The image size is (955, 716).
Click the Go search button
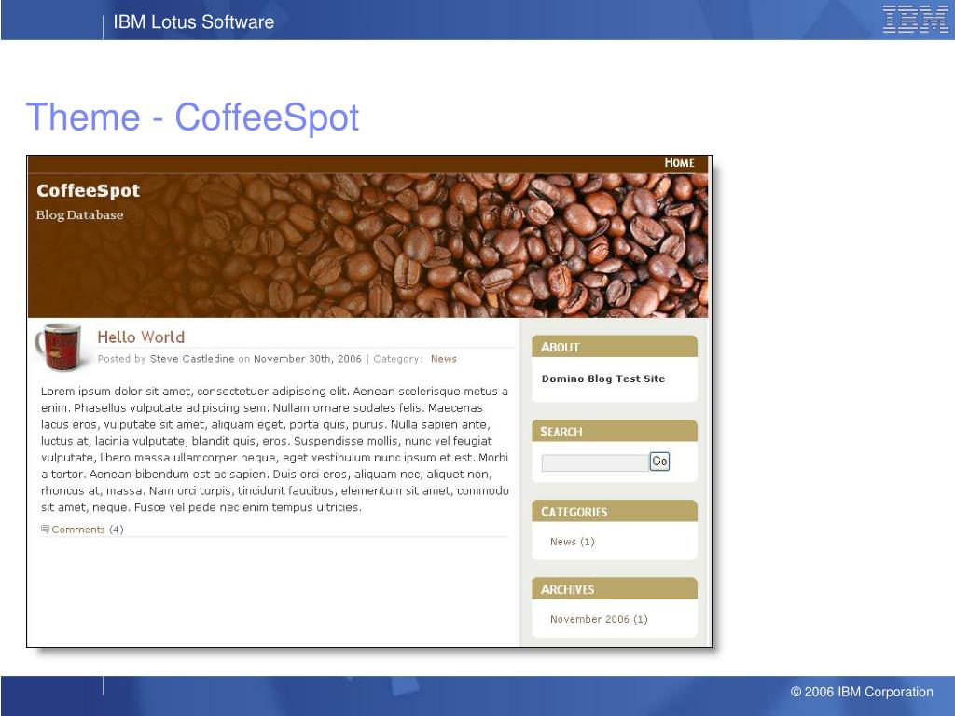pos(659,461)
